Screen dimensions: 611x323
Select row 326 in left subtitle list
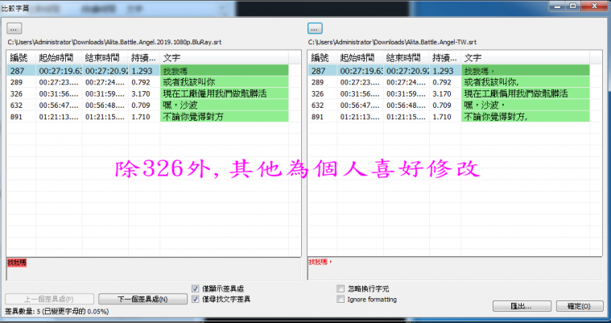(x=147, y=93)
